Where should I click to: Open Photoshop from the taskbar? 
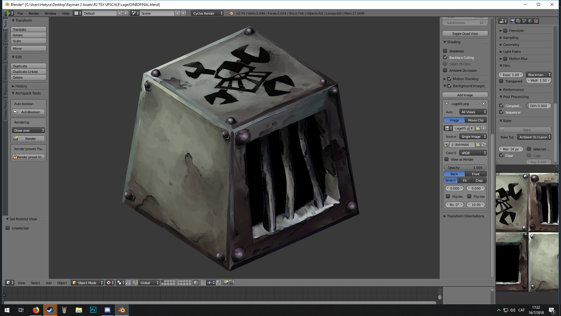point(93,310)
